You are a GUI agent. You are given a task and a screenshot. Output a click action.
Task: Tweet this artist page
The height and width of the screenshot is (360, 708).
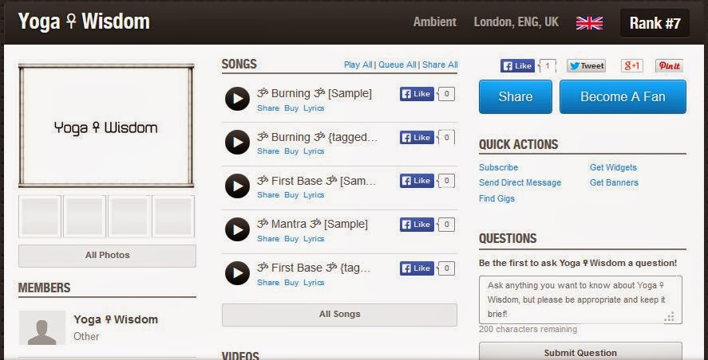point(586,66)
